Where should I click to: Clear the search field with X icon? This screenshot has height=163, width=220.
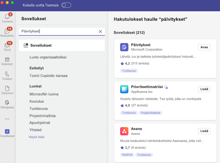[x=100, y=31]
